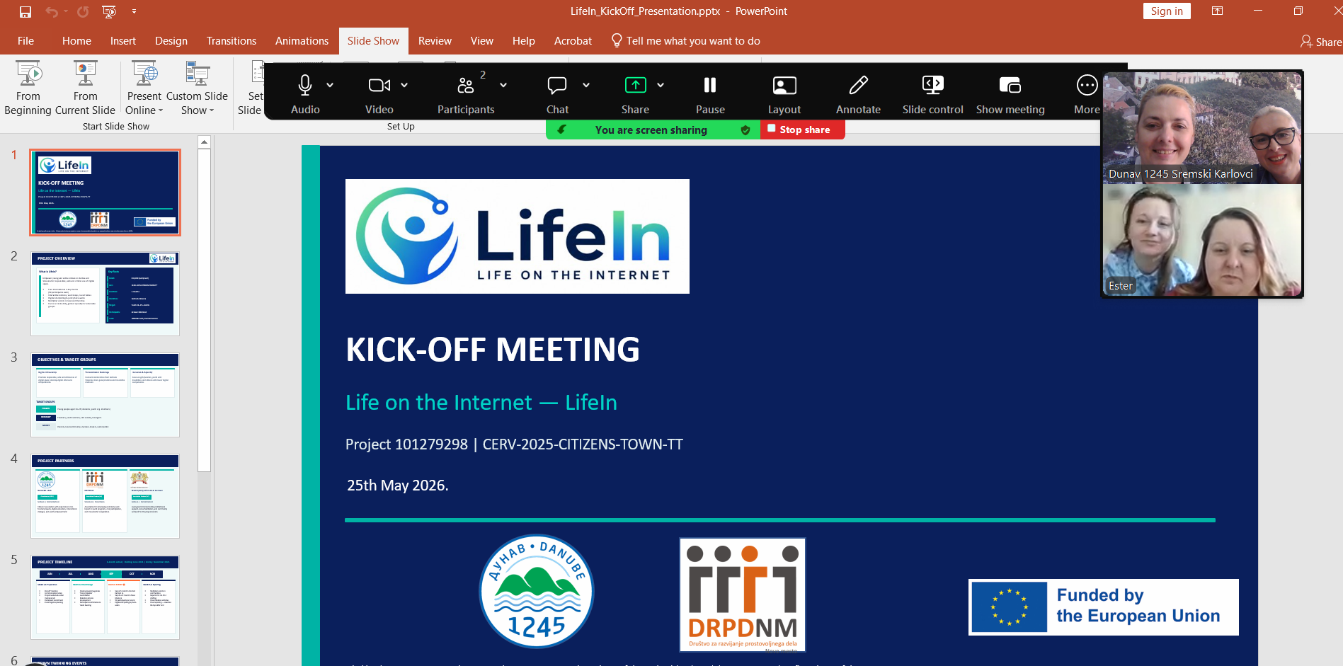This screenshot has width=1343, height=666.
Task: Mute audio with Zoom microphone icon
Action: coord(305,86)
